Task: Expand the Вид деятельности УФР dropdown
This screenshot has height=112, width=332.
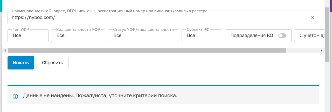Action: pyautogui.click(x=78, y=36)
